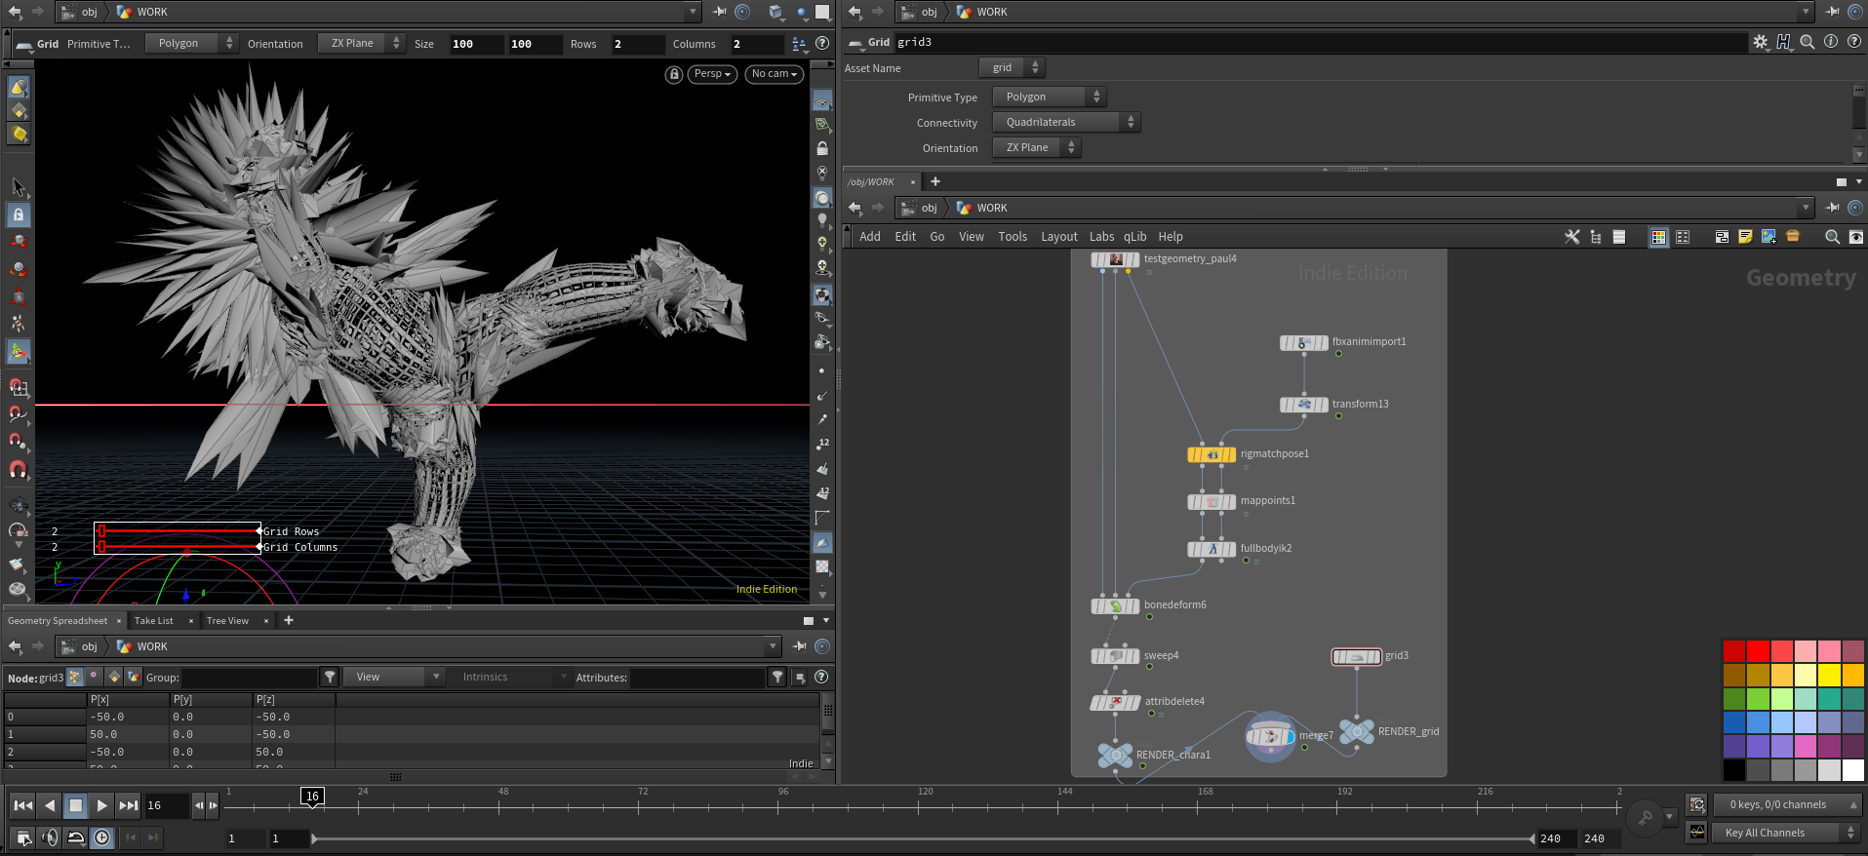This screenshot has width=1868, height=856.
Task: Select the merge7 node
Action: coord(1270,736)
